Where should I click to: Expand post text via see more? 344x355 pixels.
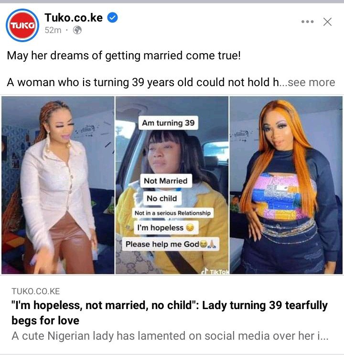point(312,82)
